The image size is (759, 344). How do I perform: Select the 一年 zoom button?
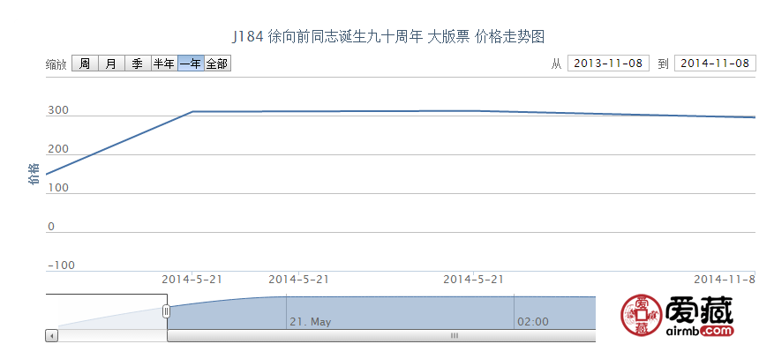(x=191, y=64)
